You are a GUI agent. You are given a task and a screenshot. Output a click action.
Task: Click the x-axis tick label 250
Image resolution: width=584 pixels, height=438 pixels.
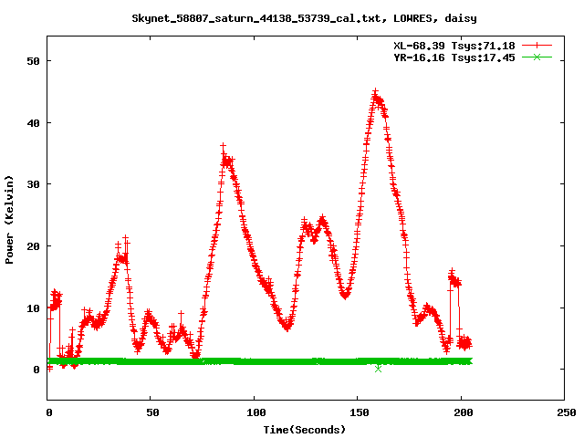tap(567, 412)
